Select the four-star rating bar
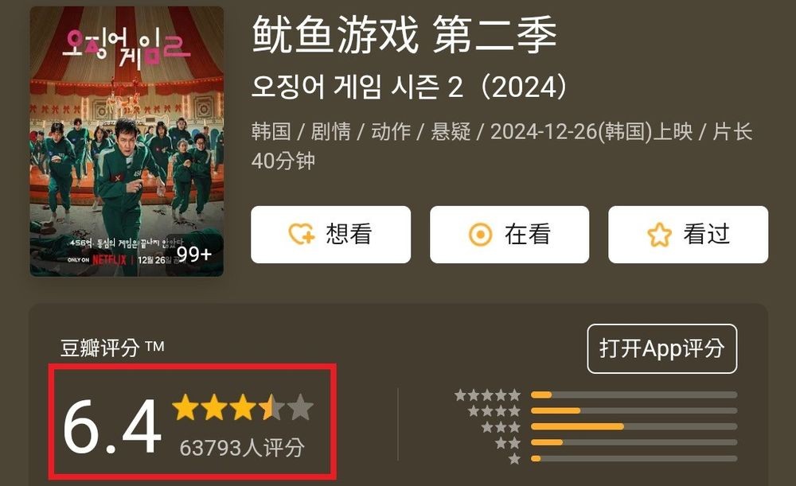The height and width of the screenshot is (486, 796). (634, 410)
